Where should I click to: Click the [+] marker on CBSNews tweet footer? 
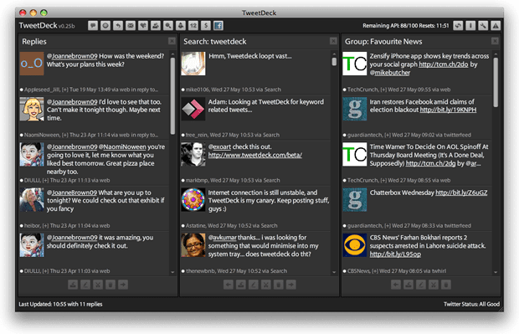[375, 270]
